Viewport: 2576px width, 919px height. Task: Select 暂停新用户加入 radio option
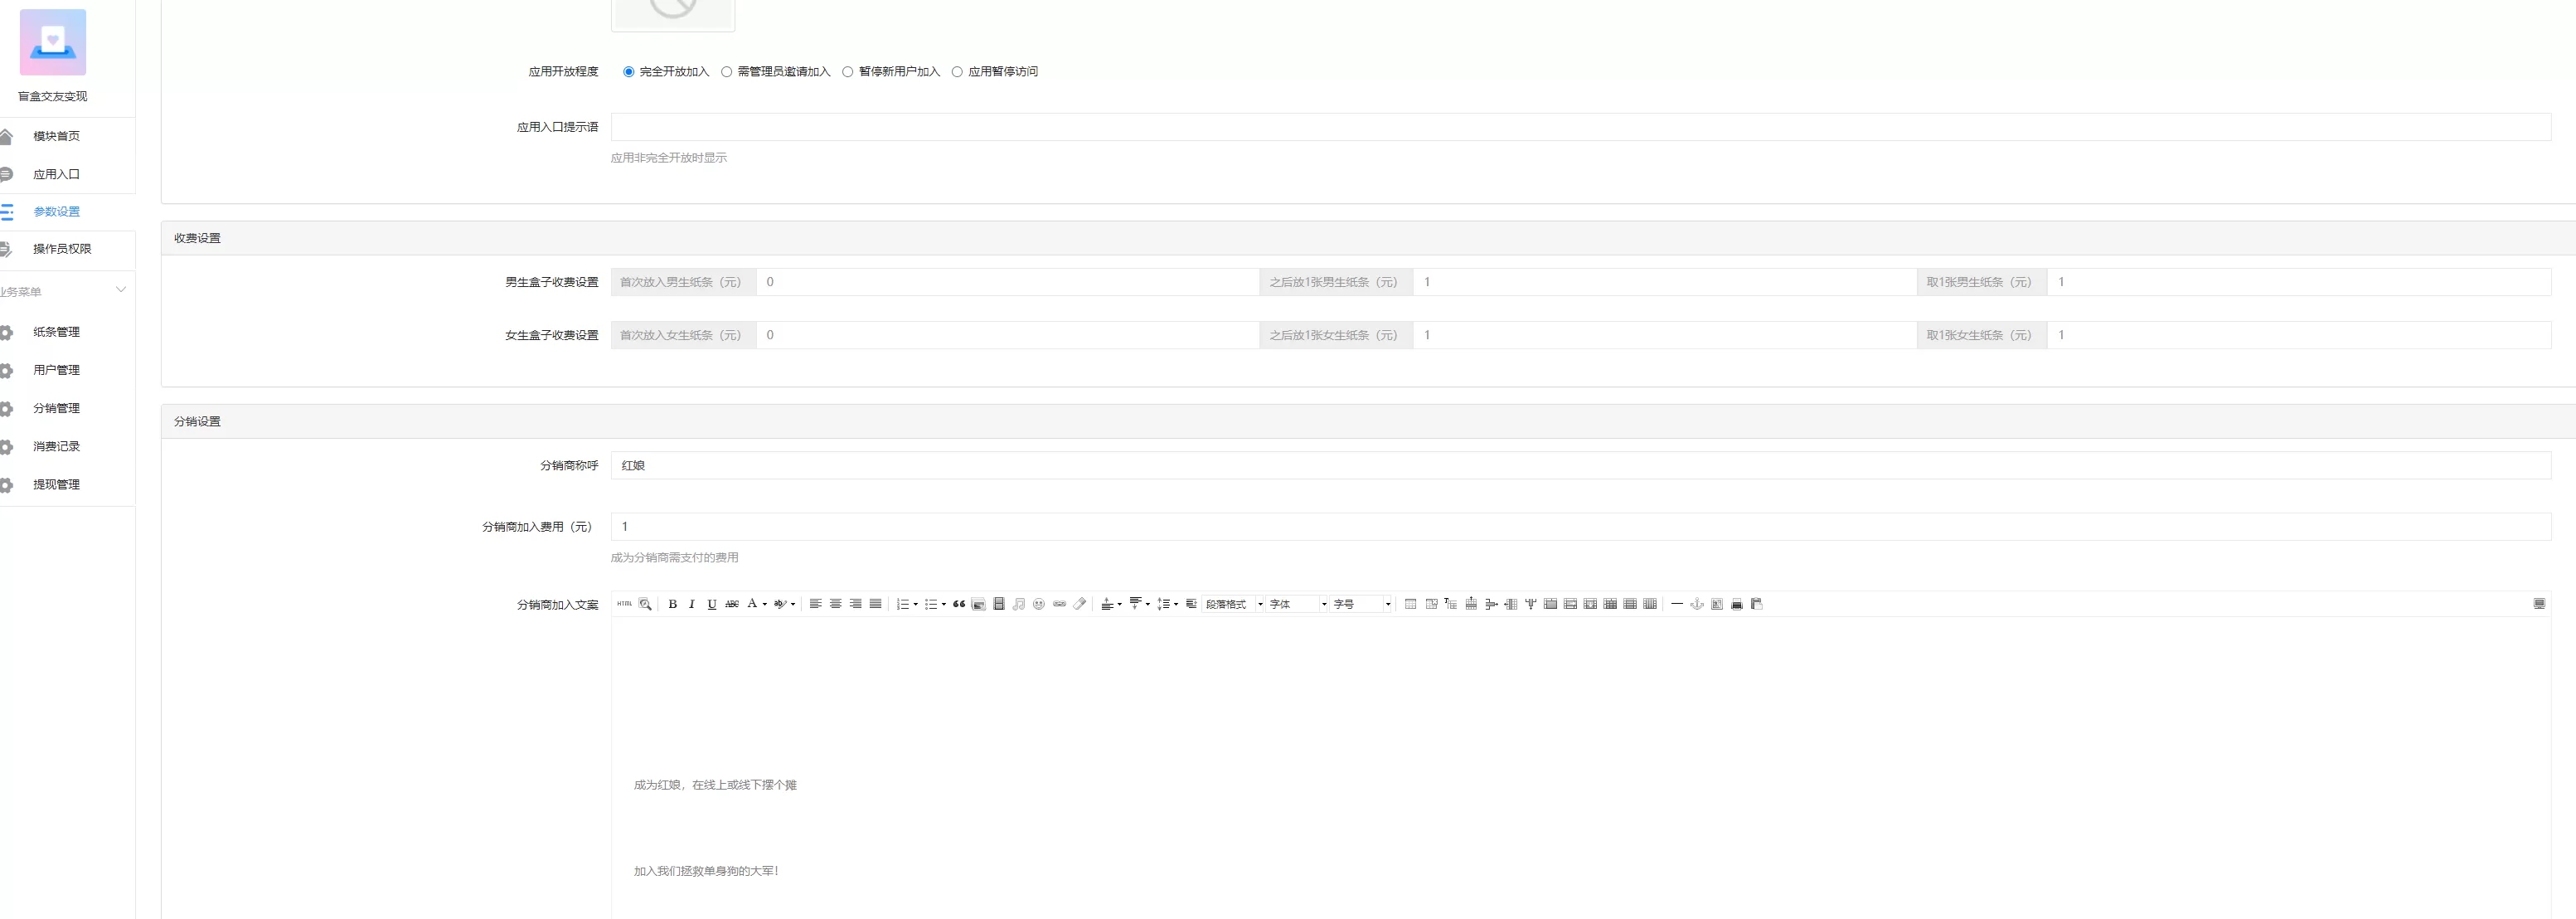[848, 72]
